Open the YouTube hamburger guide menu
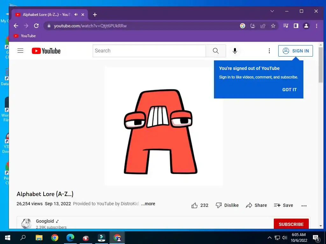 [x=20, y=51]
